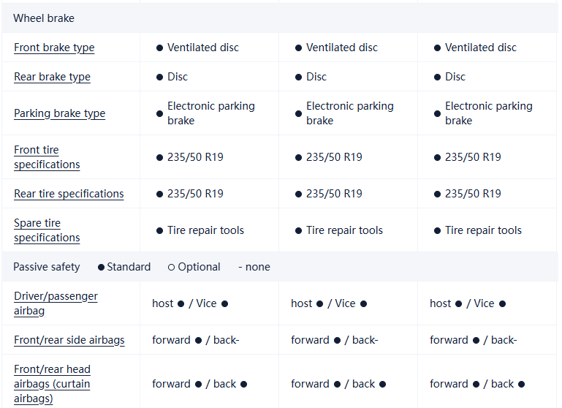Click the Rear brake type link
Viewport: 562px width, 408px height.
[52, 77]
